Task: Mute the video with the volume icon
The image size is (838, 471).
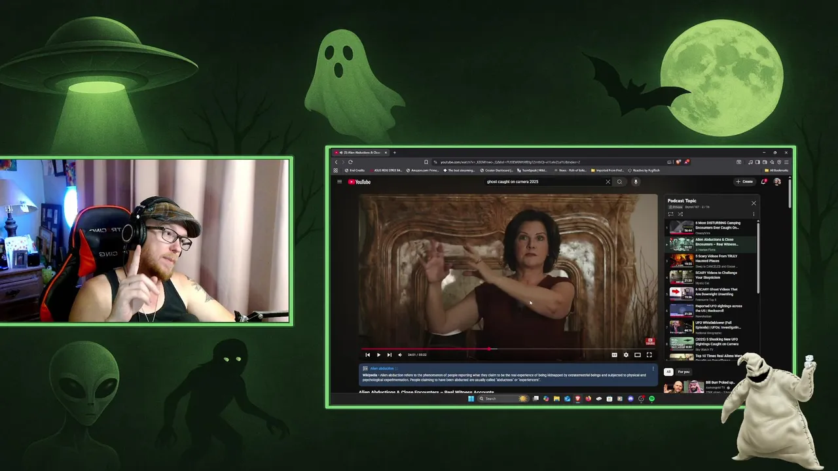Action: (x=400, y=355)
